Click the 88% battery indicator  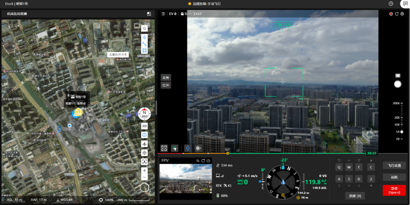coord(222,196)
